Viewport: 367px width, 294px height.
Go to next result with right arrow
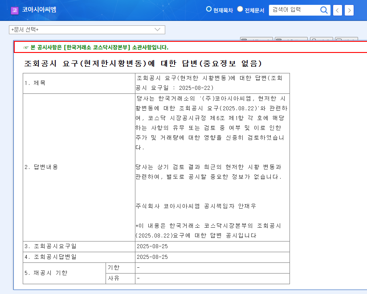[349, 10]
